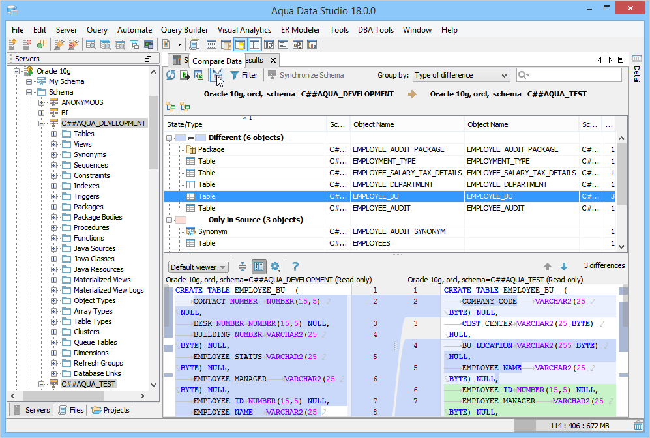Click the script document icon in main toolbar
The height and width of the screenshot is (438, 650).
click(x=166, y=44)
